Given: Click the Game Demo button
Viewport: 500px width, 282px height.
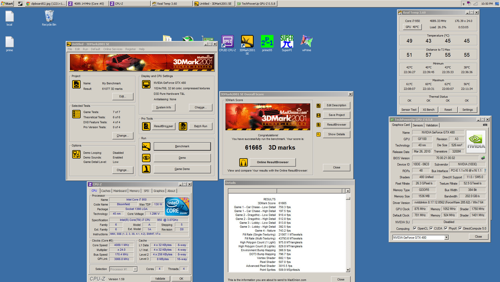Looking at the screenshot, I should tap(182, 169).
